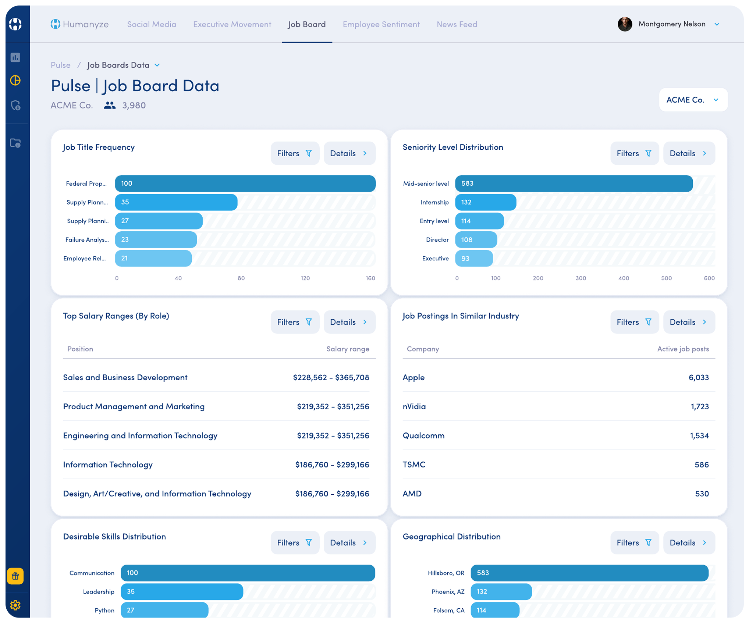
Task: Click the Supply Plann... bar showing 35
Action: (x=176, y=202)
